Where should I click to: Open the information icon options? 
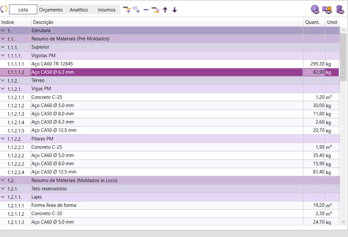coord(315,9)
